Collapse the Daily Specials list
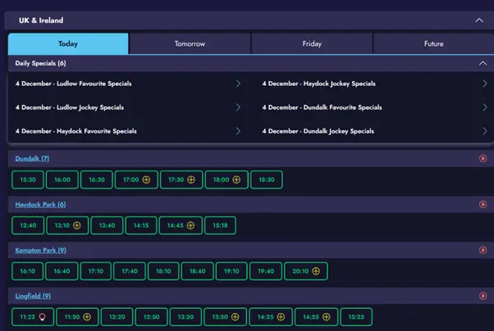Image resolution: width=494 pixels, height=331 pixels. coord(483,63)
